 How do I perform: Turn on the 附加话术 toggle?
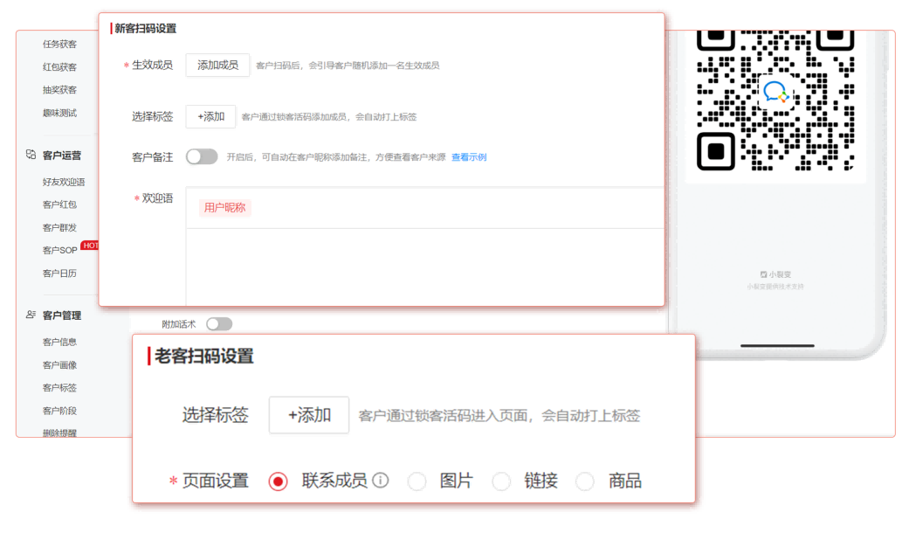(219, 324)
